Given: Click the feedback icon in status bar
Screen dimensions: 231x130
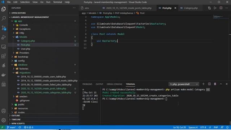Looking at the screenshot, I should coord(222,127).
